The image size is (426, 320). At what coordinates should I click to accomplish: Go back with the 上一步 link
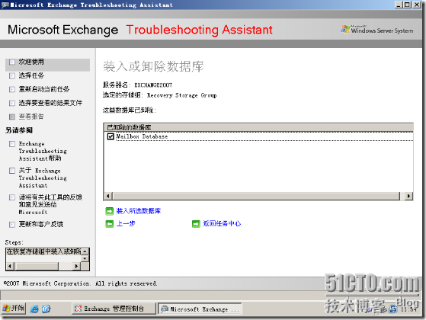click(126, 223)
